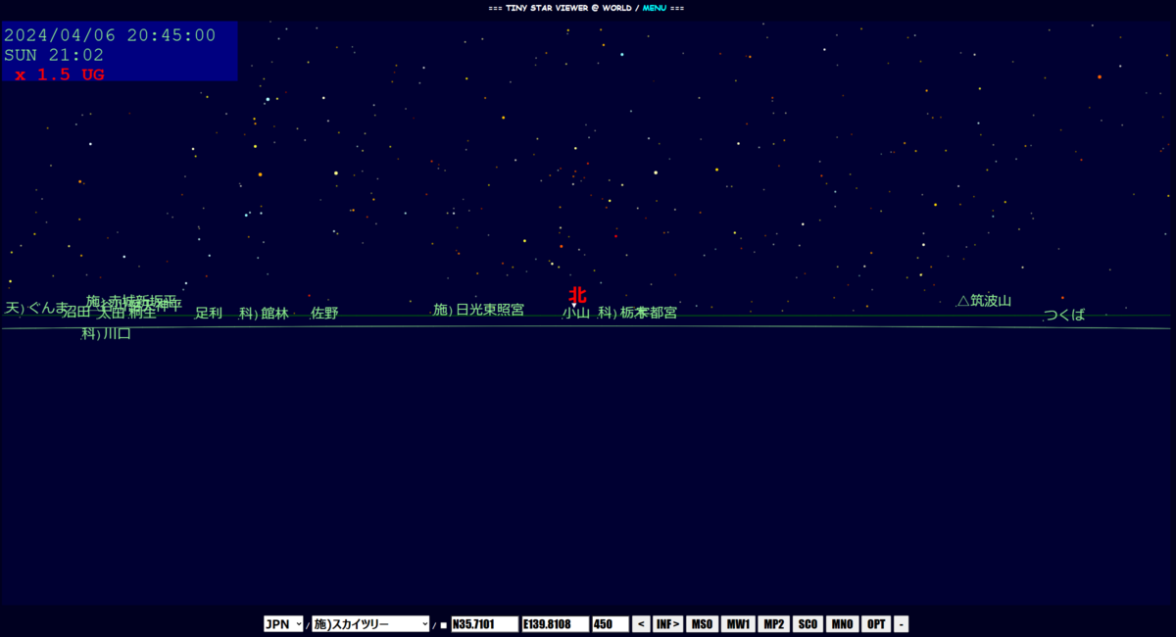Click the - button at toolbar end

[x=901, y=623]
